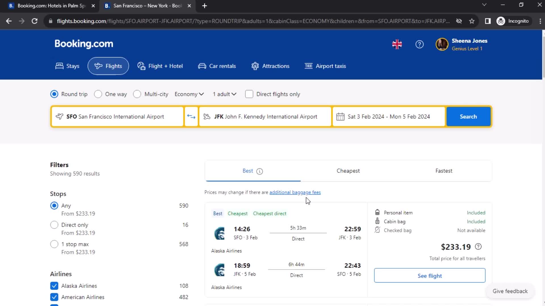Viewport: 545px width, 306px height.
Task: Click the price info icon next to $233.19
Action: tap(478, 246)
